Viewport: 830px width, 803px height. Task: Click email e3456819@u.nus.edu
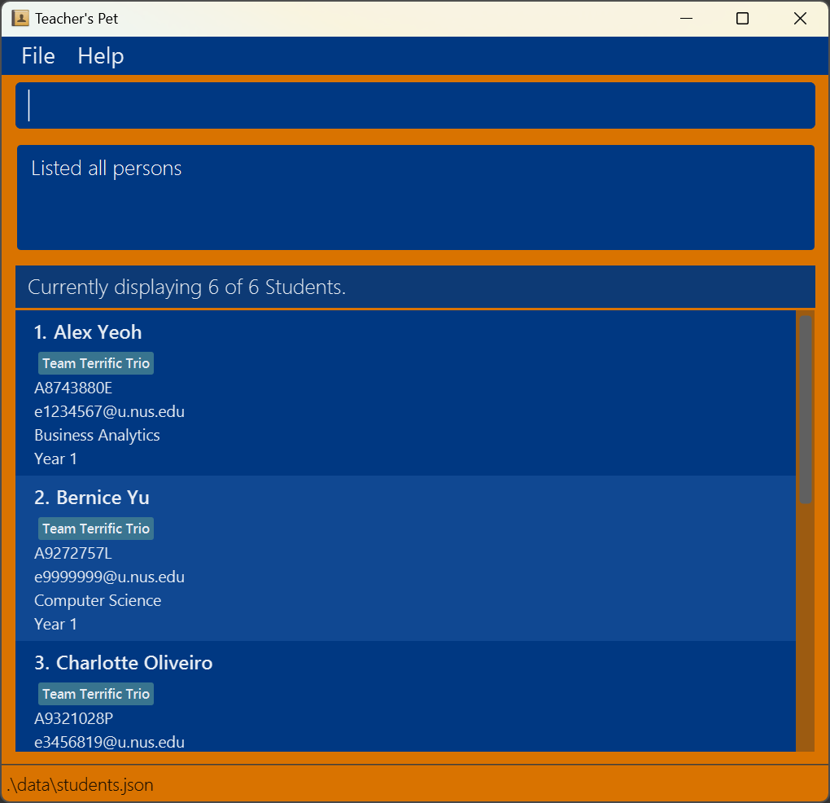(x=110, y=742)
